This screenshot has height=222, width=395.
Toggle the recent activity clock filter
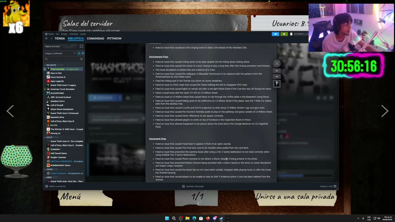coord(79,53)
